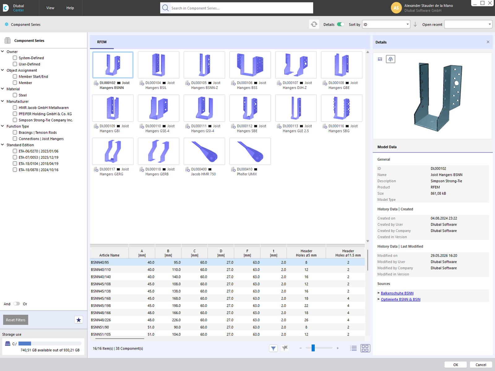This screenshot has width=495, height=371.
Task: Select the 3D model preview icon
Action: pos(391,59)
